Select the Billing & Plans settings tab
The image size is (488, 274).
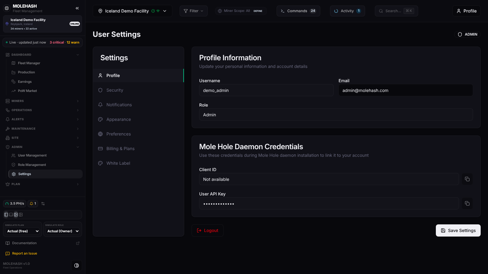[x=138, y=149]
